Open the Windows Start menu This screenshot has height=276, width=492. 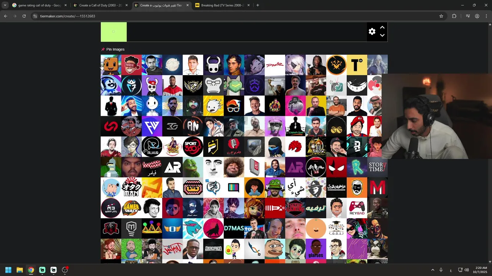[8, 270]
